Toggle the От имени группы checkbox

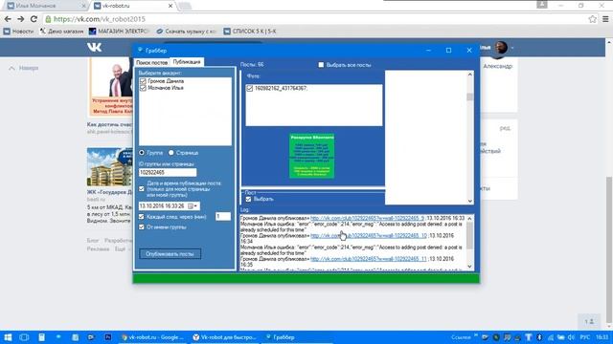pos(142,226)
